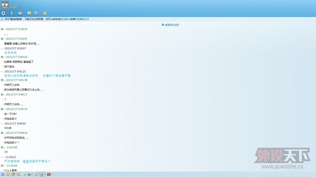
Task: Click 查看更多消息 to load more messages
Action: coord(172,25)
